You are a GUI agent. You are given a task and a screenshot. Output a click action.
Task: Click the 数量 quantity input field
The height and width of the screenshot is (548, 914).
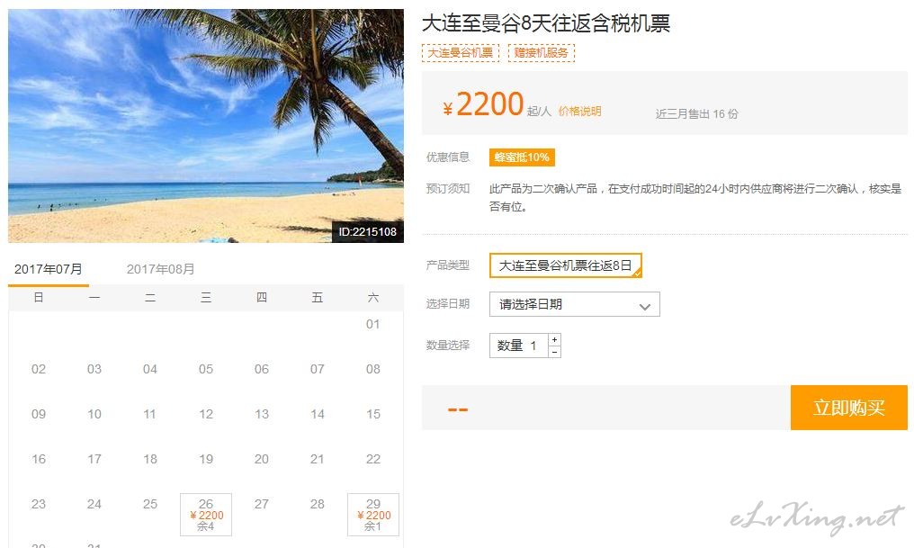click(x=518, y=346)
